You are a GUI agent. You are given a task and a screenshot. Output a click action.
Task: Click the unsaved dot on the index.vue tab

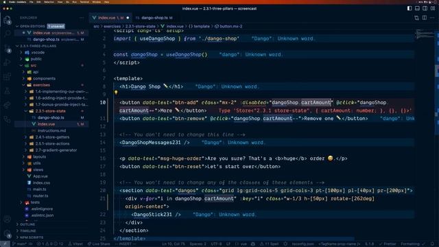pyautogui.click(x=128, y=18)
